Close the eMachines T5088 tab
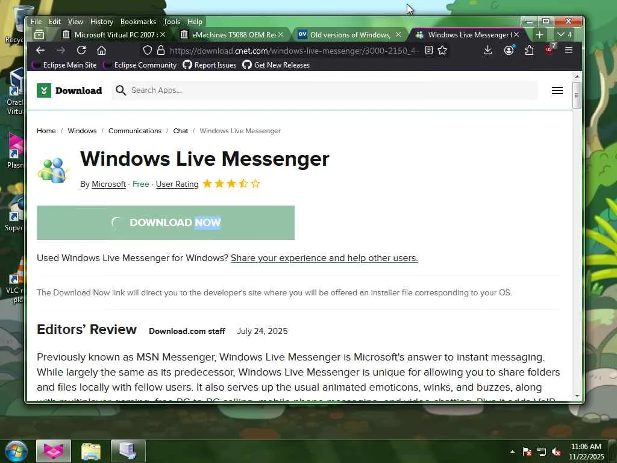The width and height of the screenshot is (617, 463). (281, 34)
